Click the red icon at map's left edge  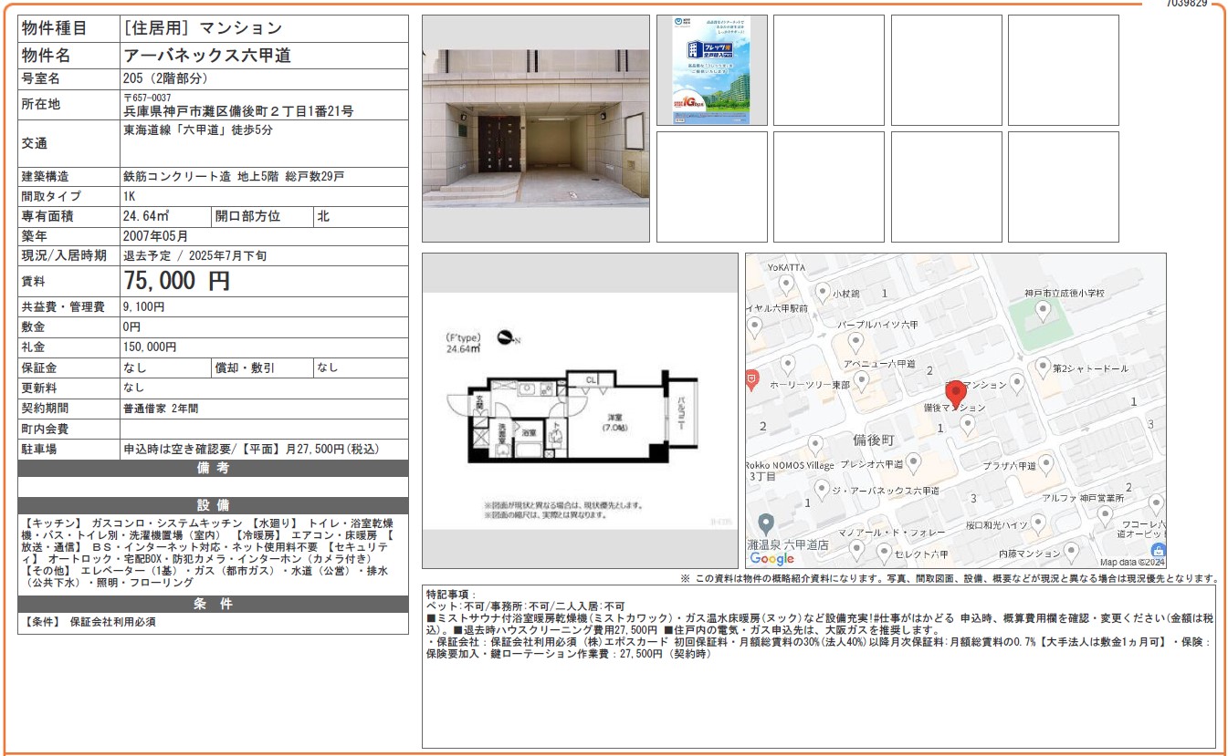coord(751,379)
